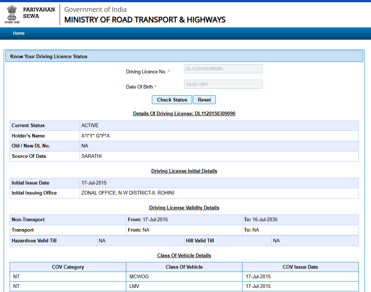The height and width of the screenshot is (292, 371).
Task: Click the ACTIVE status value
Action: tap(90, 125)
